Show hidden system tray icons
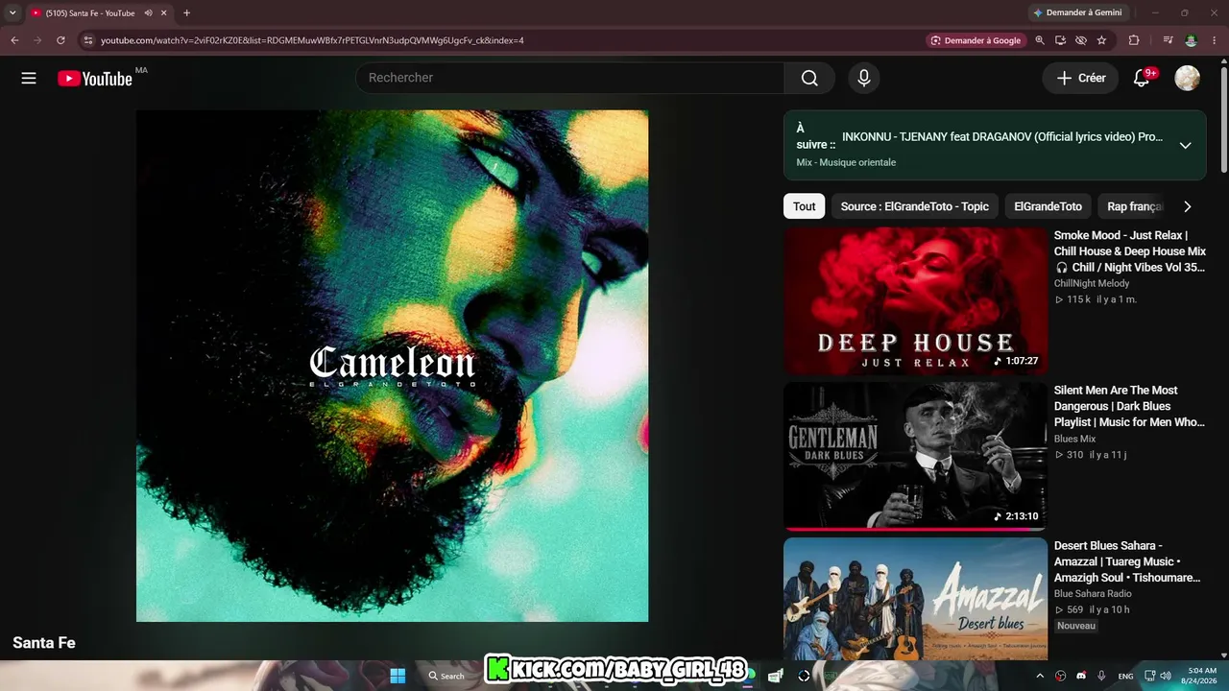 coord(1040,676)
